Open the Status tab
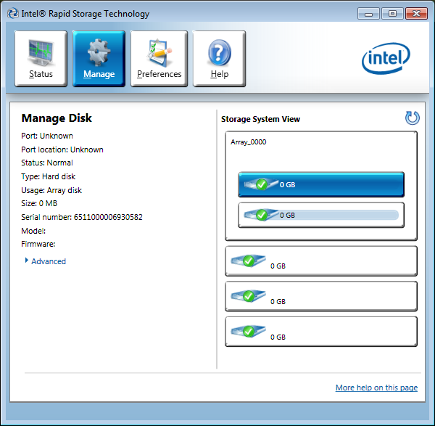435x426 pixels. (41, 59)
